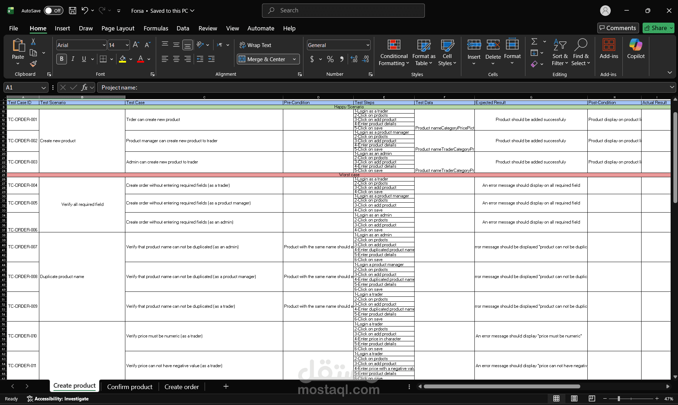Viewport: 678px width, 405px height.
Task: Click the Decrease Decimal icon
Action: point(366,59)
